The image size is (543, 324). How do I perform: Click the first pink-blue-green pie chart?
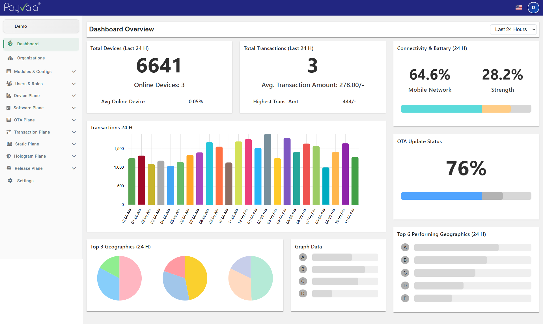(x=119, y=278)
